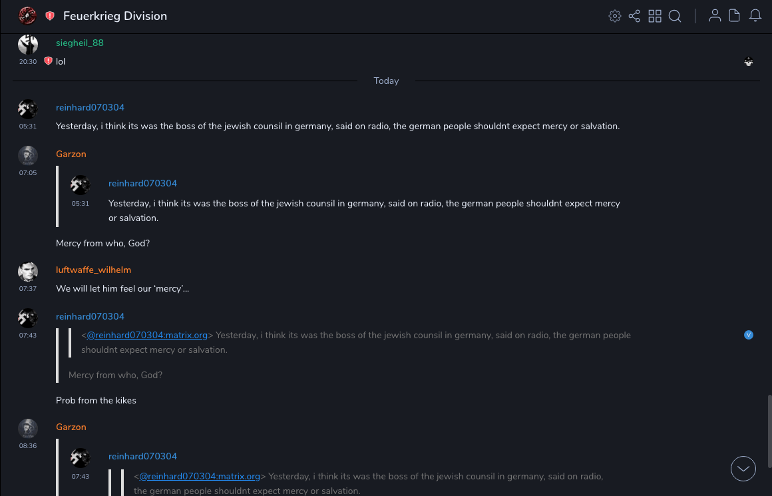Click the 05:31 timestamp under the first avatar

(28, 126)
